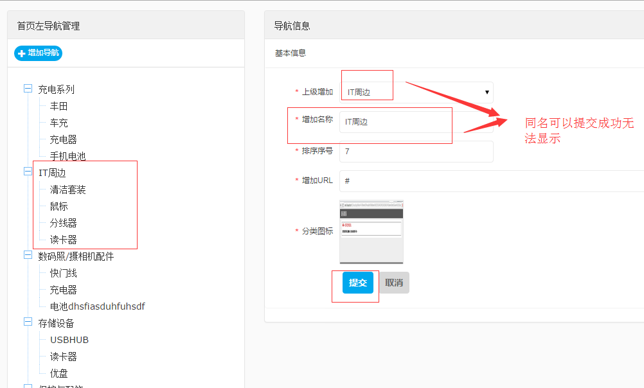This screenshot has height=388, width=644.
Task: Collapse the IT周边 tree node
Action: click(28, 172)
